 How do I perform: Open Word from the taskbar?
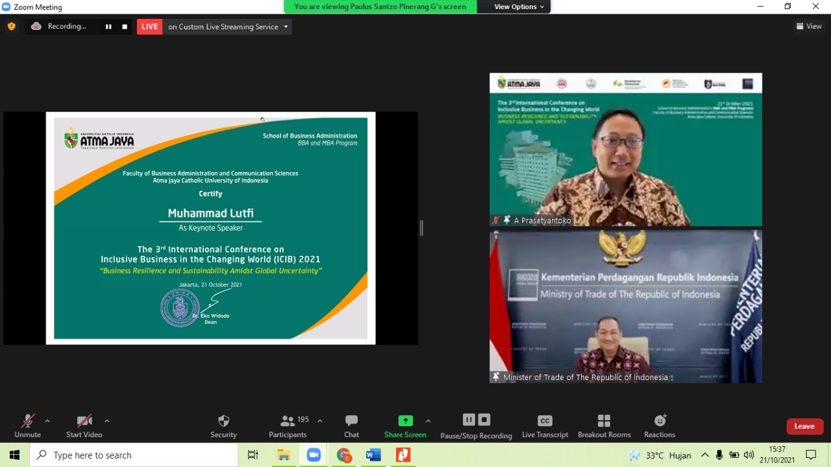pos(373,455)
